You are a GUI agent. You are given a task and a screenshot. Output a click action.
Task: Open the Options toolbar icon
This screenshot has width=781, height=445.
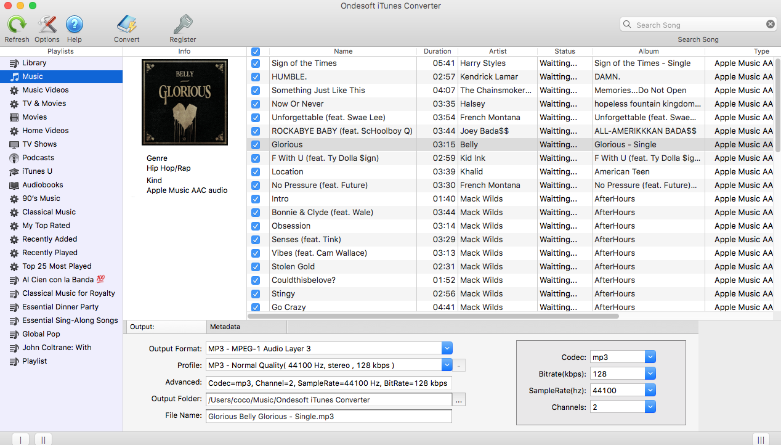pyautogui.click(x=47, y=25)
